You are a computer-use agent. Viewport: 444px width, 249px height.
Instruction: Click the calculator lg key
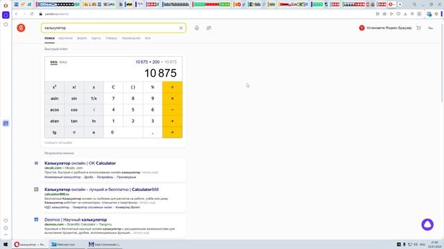(x=54, y=132)
